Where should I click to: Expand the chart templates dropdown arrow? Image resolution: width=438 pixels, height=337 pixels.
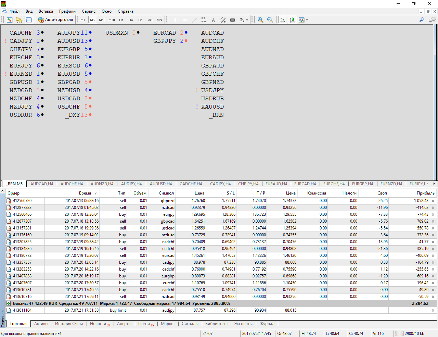[307, 20]
